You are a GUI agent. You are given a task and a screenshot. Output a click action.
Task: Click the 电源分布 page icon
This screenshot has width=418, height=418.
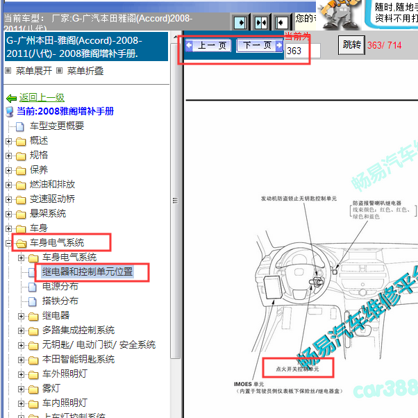(x=33, y=287)
